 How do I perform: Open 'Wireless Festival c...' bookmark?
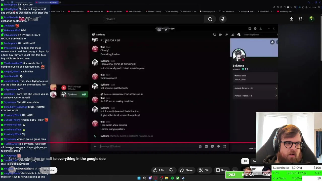(76, 11)
